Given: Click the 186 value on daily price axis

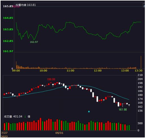Looking at the screenshot, I should click(x=140, y=91).
